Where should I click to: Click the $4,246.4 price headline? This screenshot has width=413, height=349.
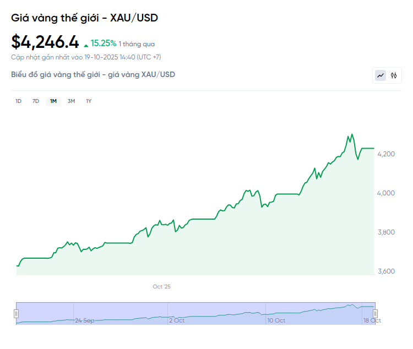tap(45, 42)
